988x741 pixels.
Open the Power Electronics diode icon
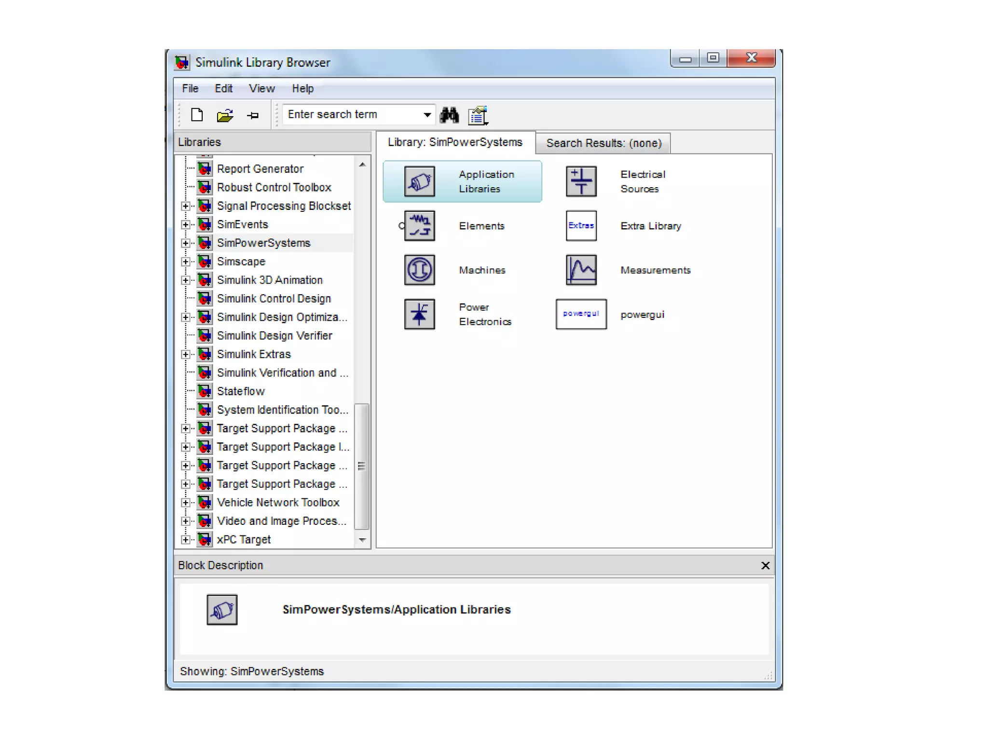(419, 314)
